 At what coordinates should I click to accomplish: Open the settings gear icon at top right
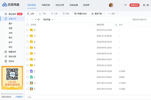(x=148, y=5)
